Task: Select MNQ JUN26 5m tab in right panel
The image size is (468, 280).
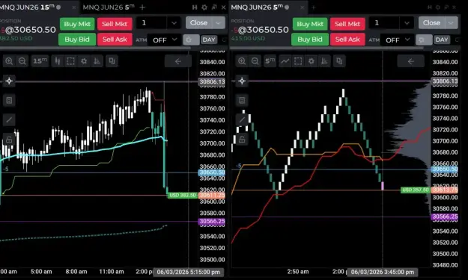Action: click(x=258, y=7)
